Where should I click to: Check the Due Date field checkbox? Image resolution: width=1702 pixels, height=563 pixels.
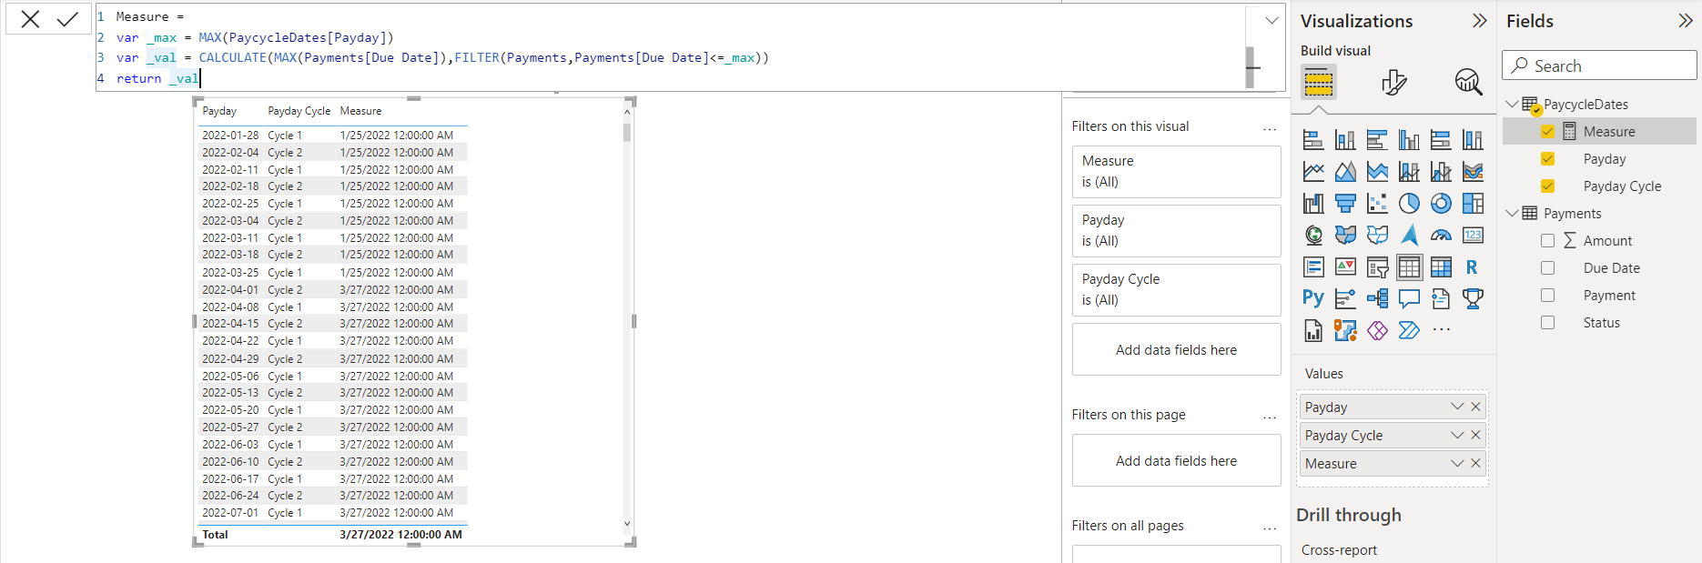click(x=1547, y=267)
